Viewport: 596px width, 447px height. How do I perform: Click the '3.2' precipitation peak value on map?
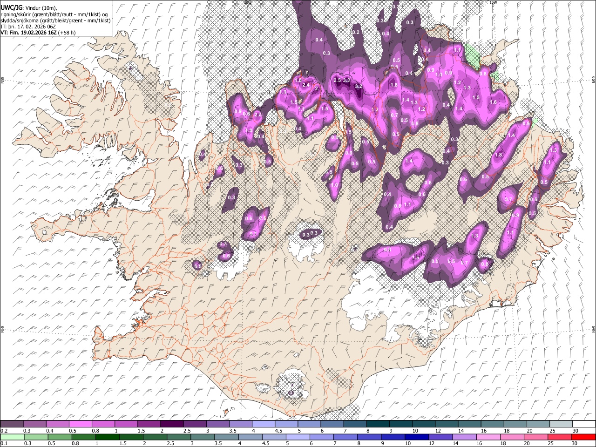click(358, 86)
